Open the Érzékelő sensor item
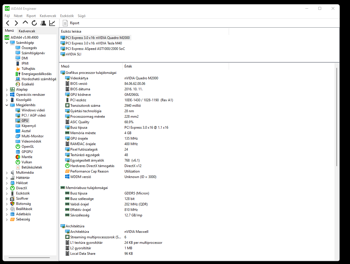Viewport: 350px width, 264px height. pos(25,84)
